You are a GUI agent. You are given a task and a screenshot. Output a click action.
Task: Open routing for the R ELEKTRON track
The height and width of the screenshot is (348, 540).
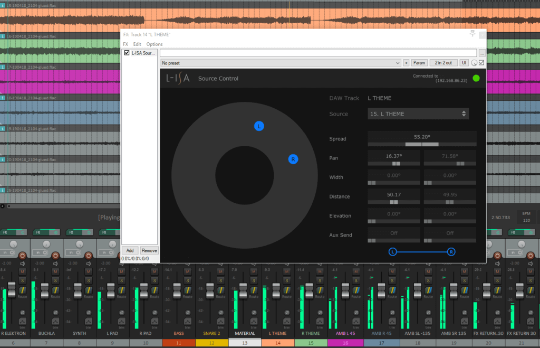[x=22, y=291]
